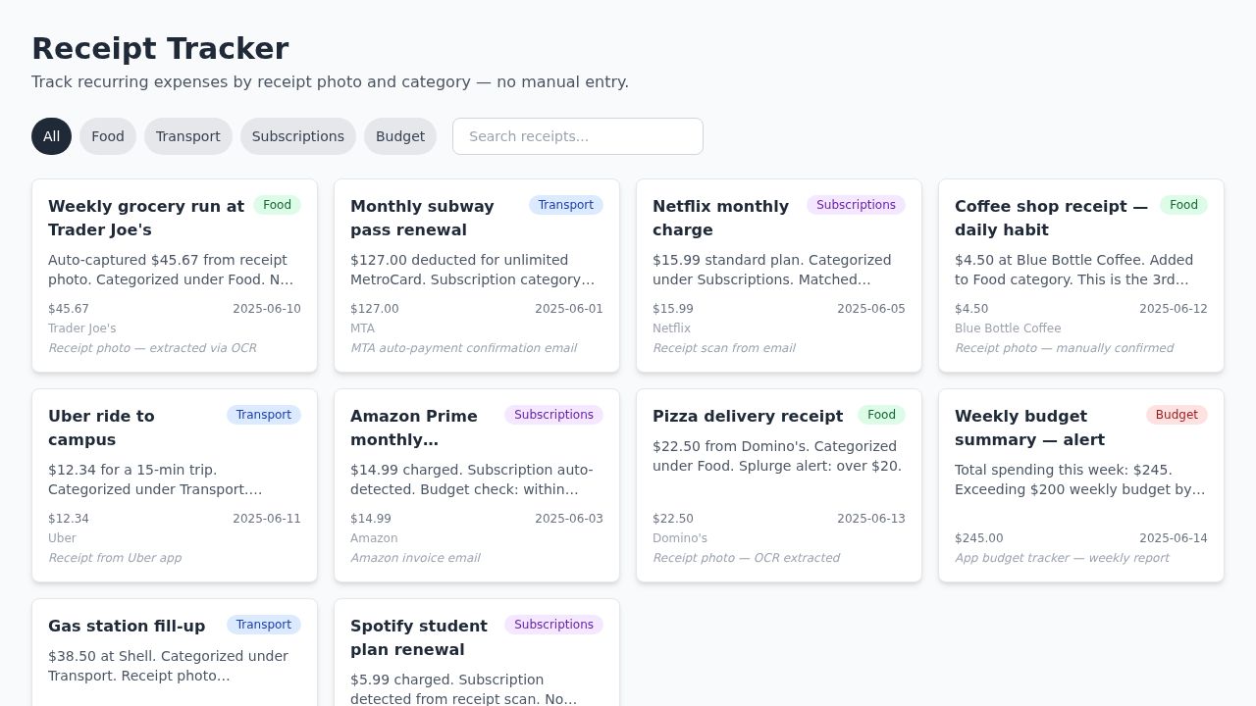Click the Uber ride to campus title
This screenshot has height=706, width=1256.
click(x=101, y=428)
